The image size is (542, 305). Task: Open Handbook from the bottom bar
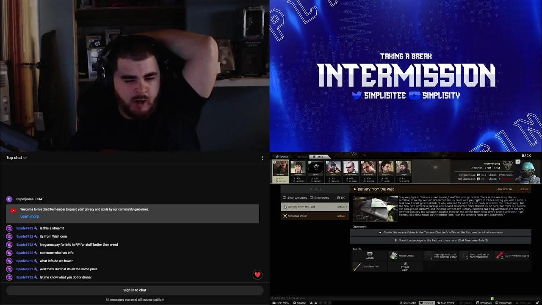pos(484,302)
